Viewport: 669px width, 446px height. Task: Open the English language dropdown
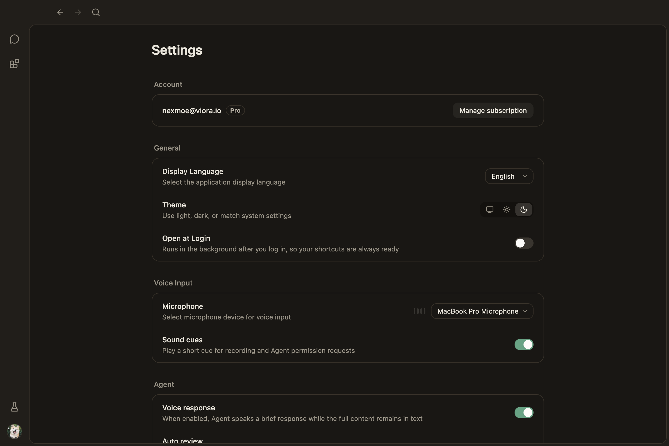(509, 176)
